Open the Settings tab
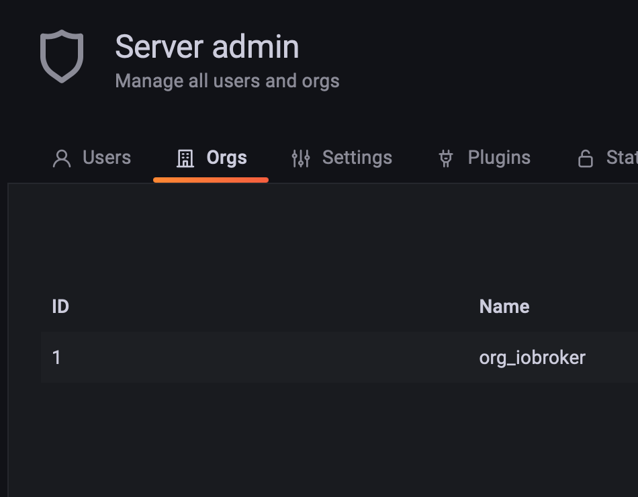The width and height of the screenshot is (638, 497). pos(357,158)
